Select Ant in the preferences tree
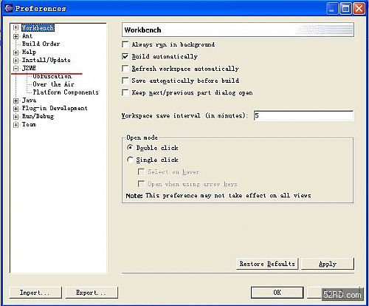Viewport: 369px width, 306px height. (x=27, y=36)
